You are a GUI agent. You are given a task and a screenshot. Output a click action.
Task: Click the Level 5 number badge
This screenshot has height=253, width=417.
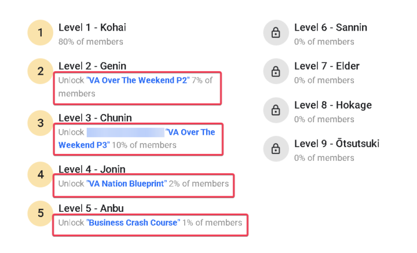pos(40,213)
